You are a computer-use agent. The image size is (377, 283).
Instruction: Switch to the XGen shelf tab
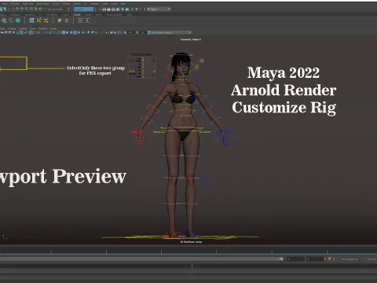tap(130, 15)
